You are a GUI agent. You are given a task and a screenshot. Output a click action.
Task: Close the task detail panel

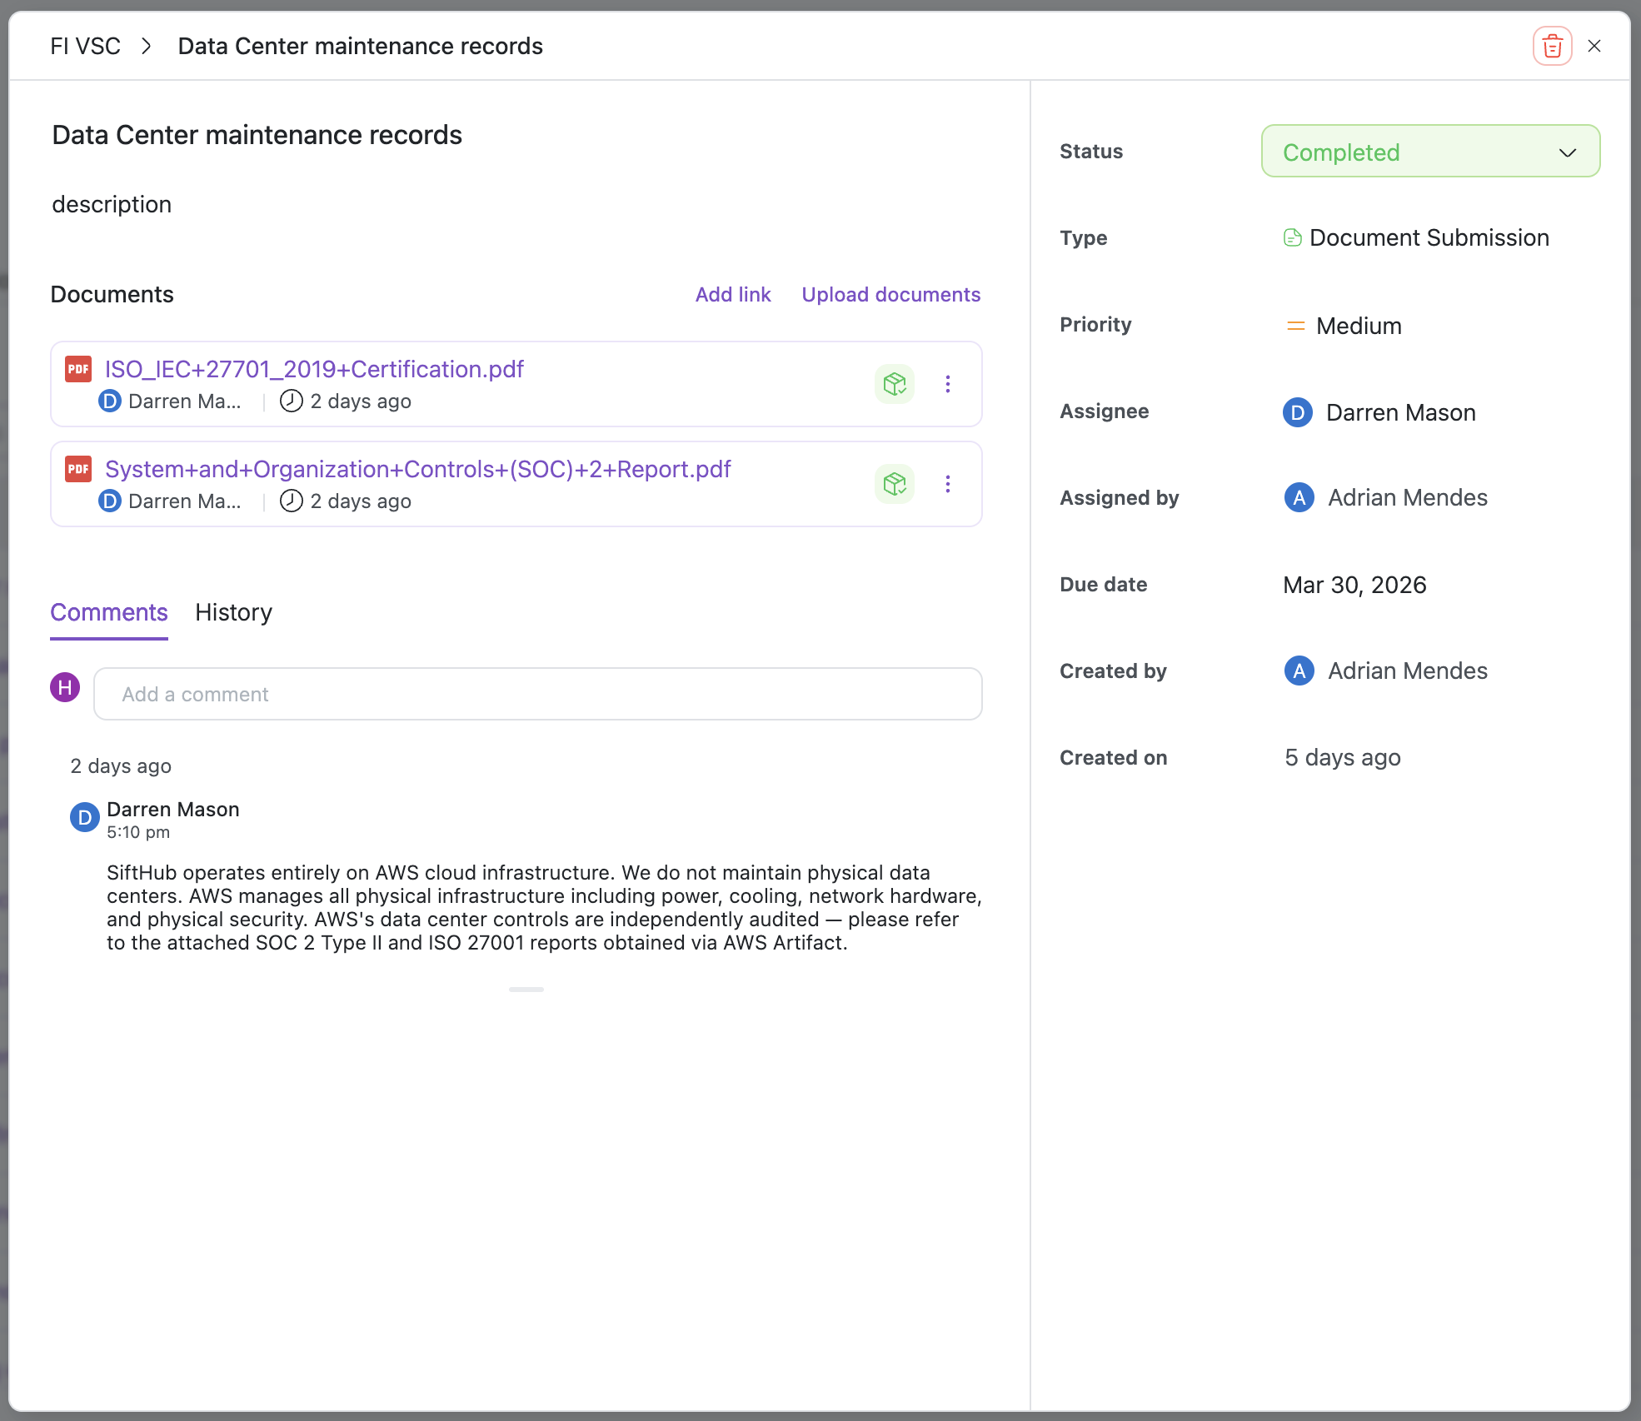(x=1594, y=47)
